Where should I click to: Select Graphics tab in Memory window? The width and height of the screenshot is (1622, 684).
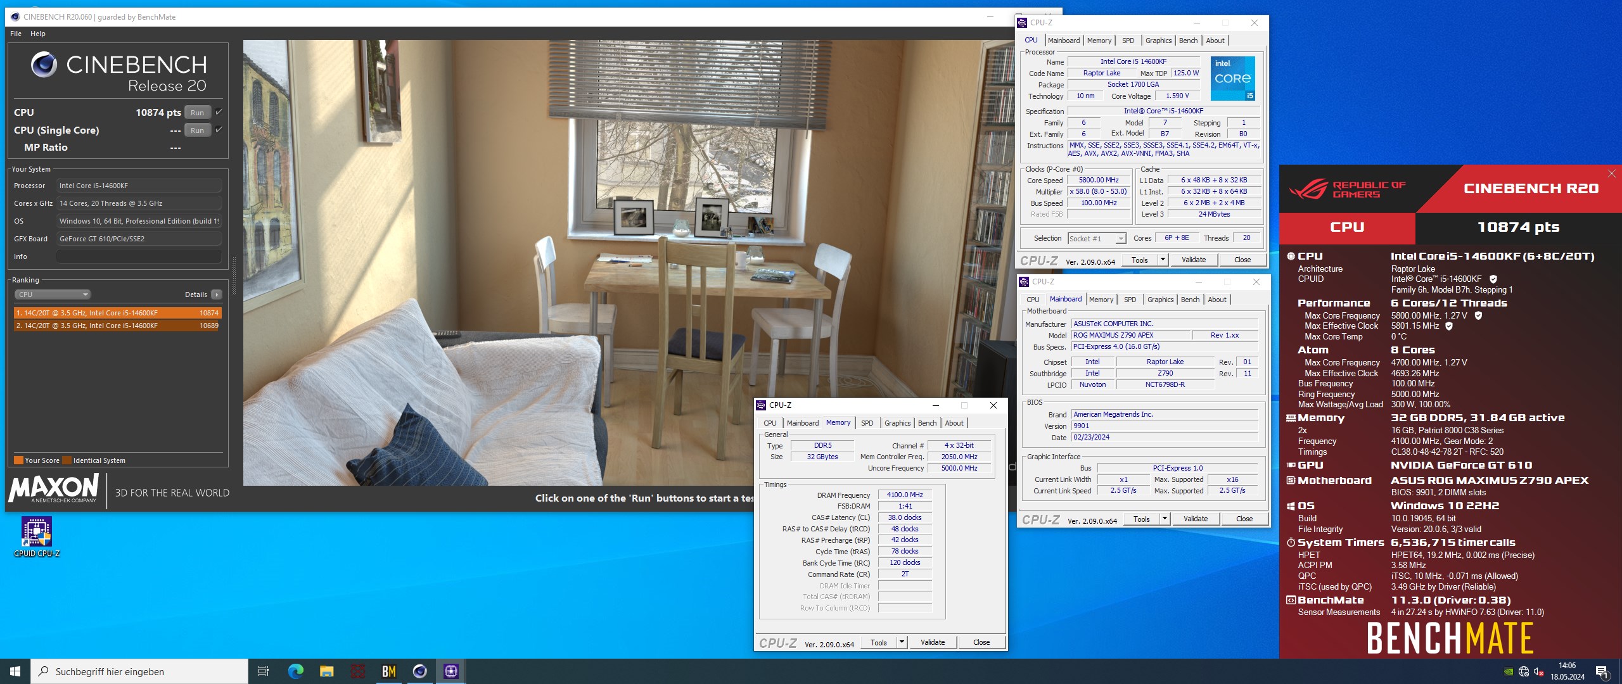tap(897, 423)
